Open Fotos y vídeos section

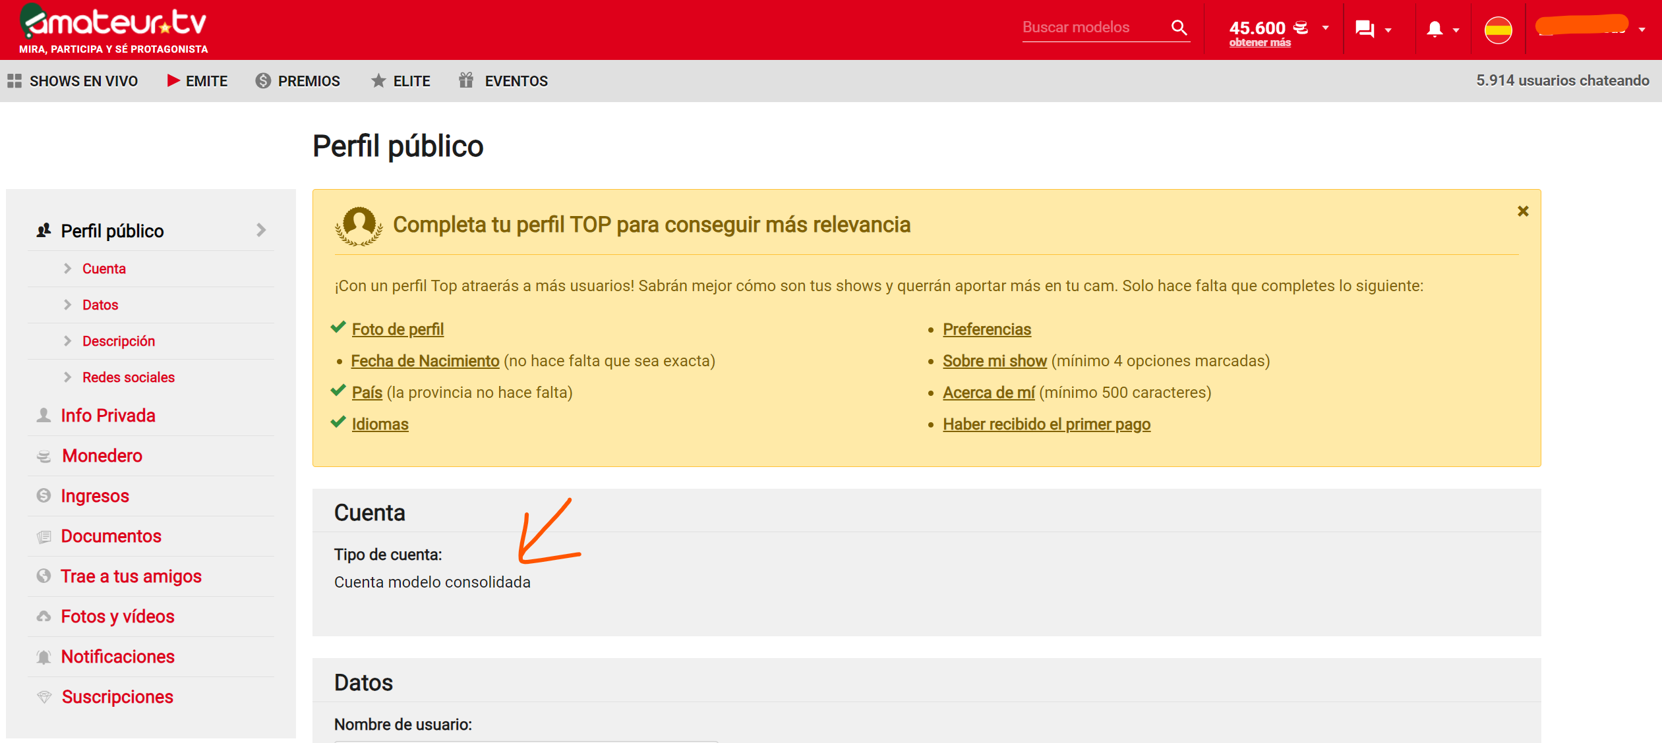click(x=118, y=617)
